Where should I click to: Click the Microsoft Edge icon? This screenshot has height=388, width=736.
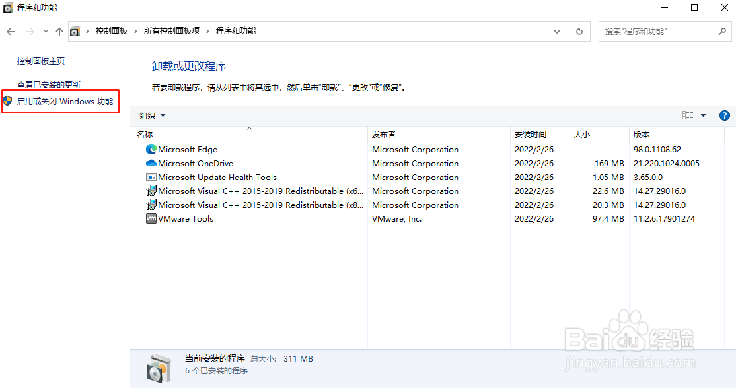pos(151,149)
